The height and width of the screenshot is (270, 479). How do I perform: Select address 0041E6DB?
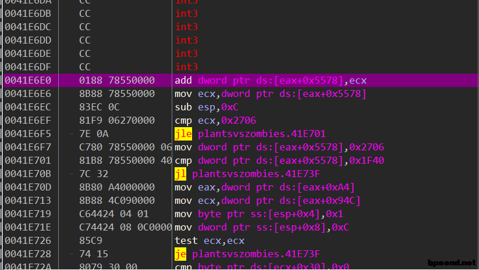(x=28, y=14)
